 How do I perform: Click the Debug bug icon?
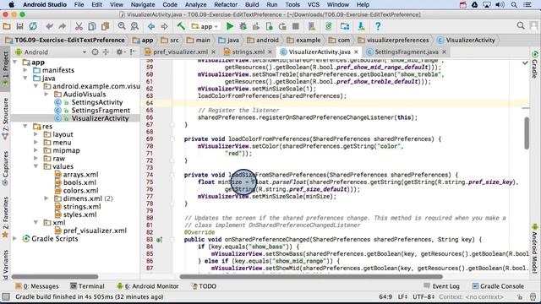click(x=243, y=26)
